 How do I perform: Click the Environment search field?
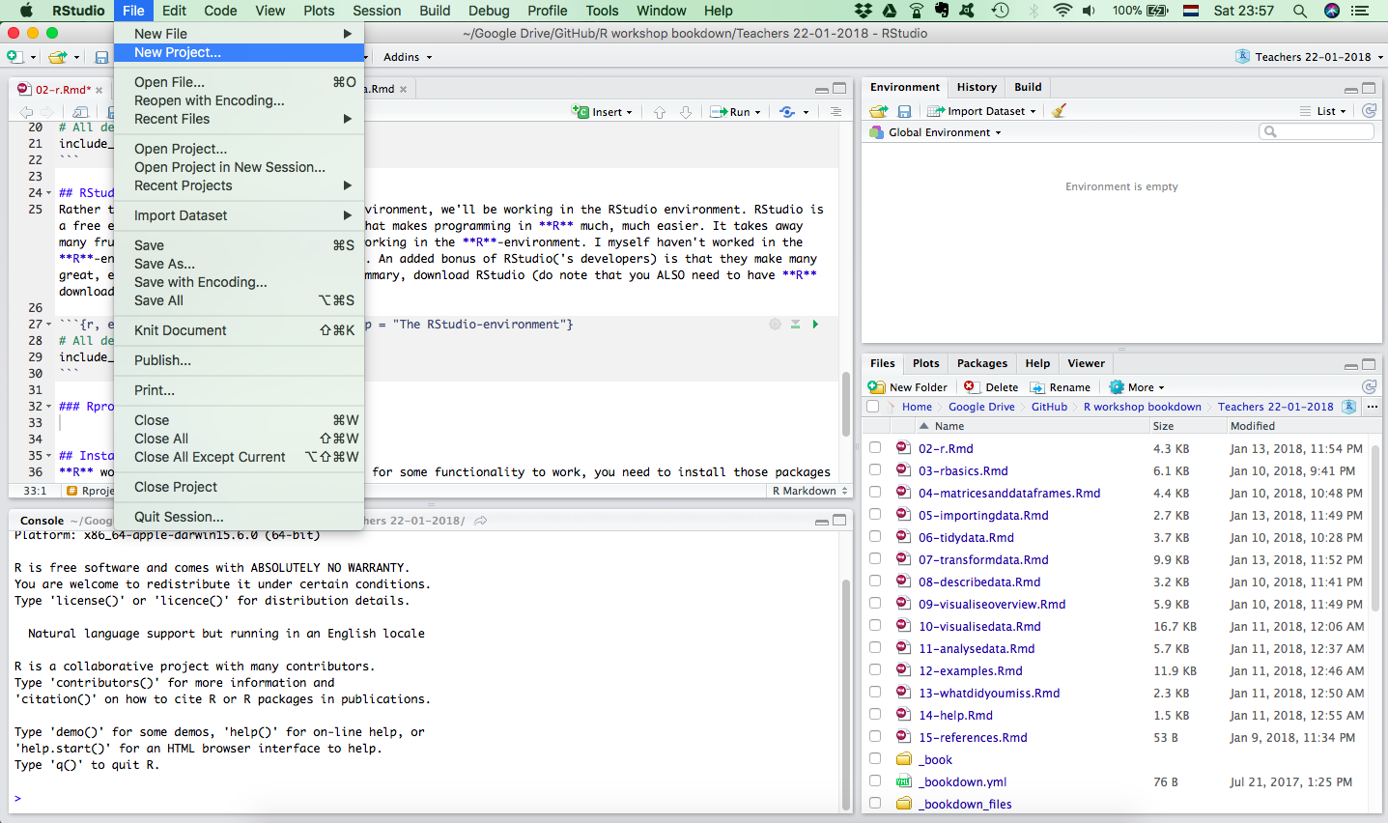pyautogui.click(x=1317, y=131)
